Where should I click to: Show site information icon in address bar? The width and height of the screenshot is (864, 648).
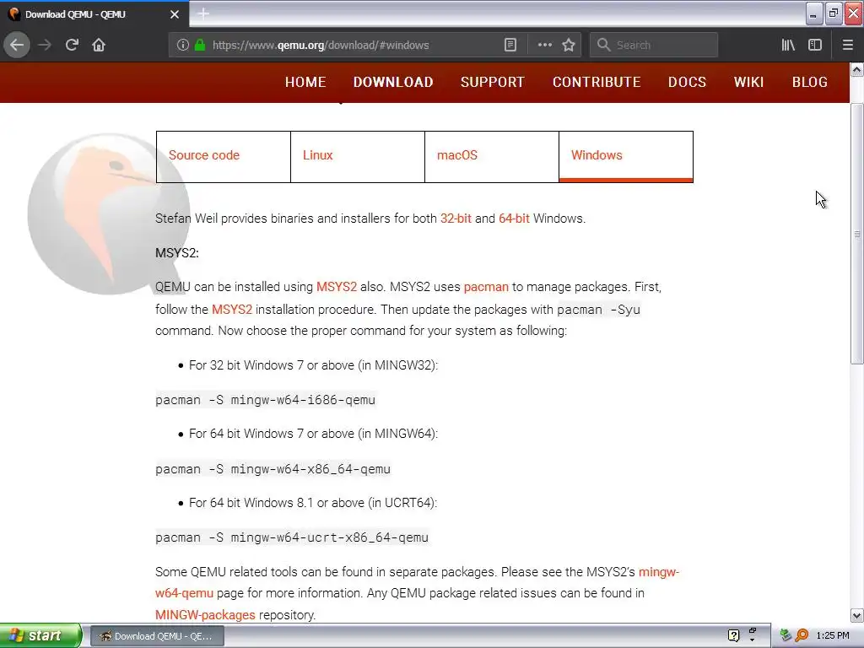[183, 46]
